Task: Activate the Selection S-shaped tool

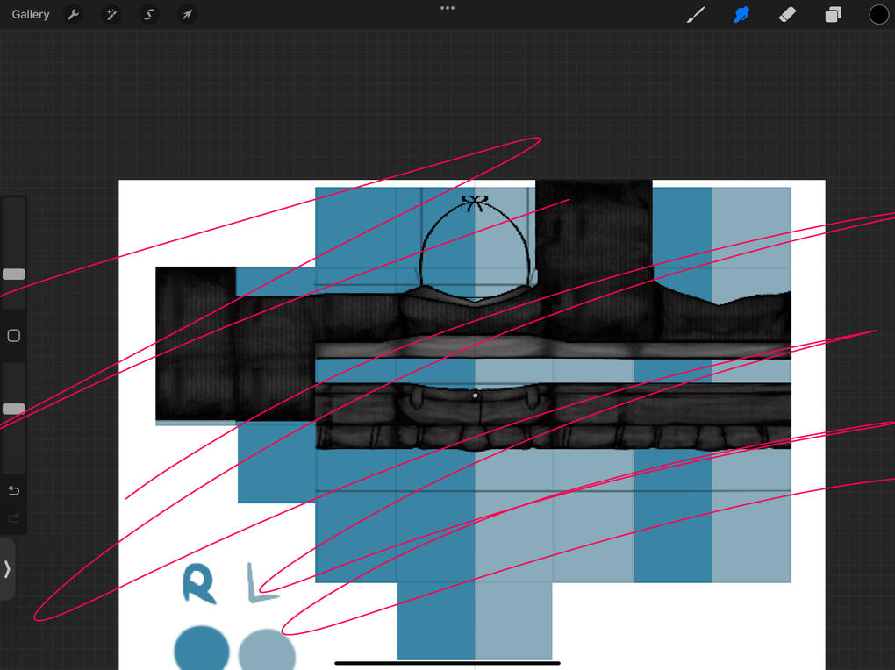Action: (149, 15)
